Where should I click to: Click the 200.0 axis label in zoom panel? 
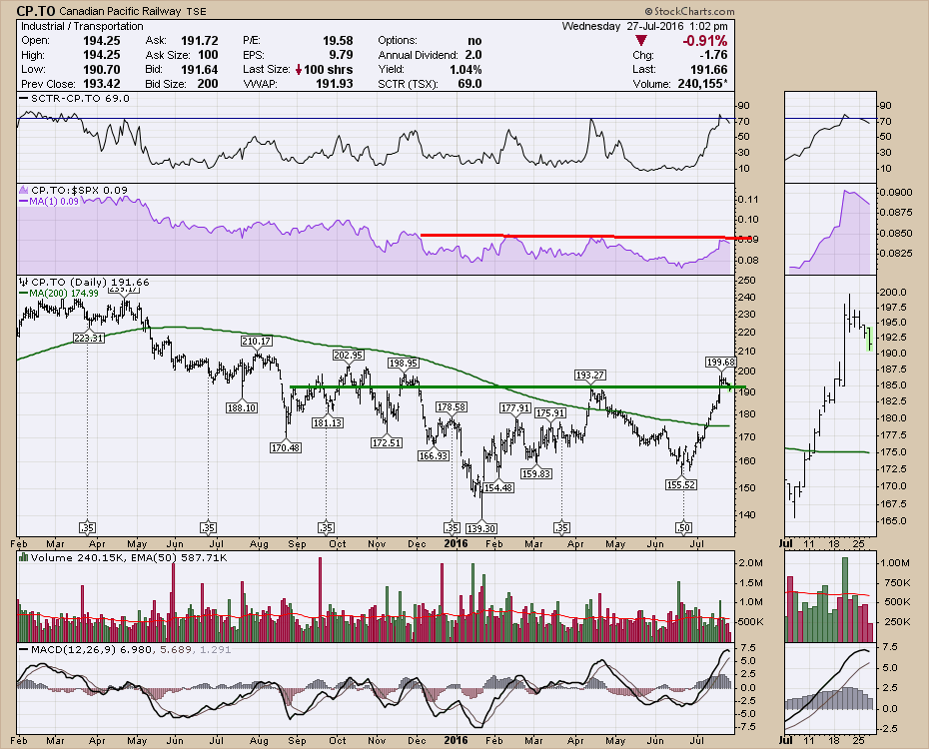893,292
